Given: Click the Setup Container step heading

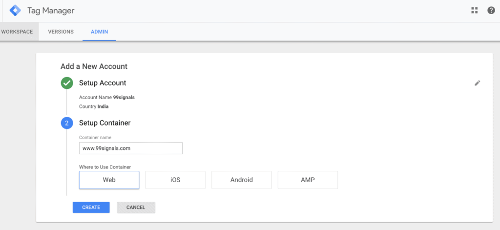Looking at the screenshot, I should pos(104,123).
